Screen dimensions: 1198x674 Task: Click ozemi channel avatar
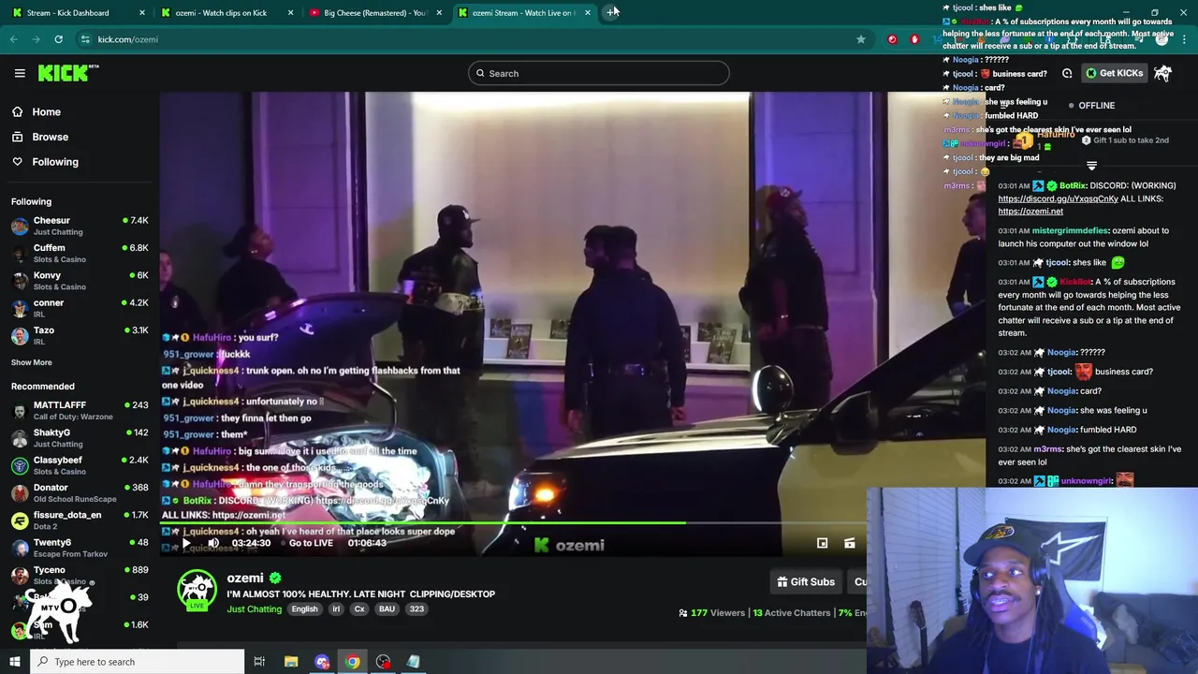click(x=197, y=590)
